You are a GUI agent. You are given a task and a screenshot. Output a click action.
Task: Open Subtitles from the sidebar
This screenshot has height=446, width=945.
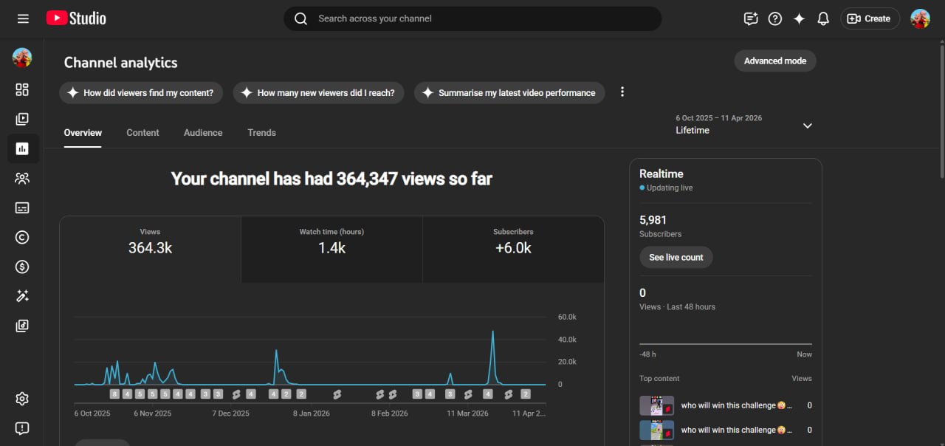22,207
